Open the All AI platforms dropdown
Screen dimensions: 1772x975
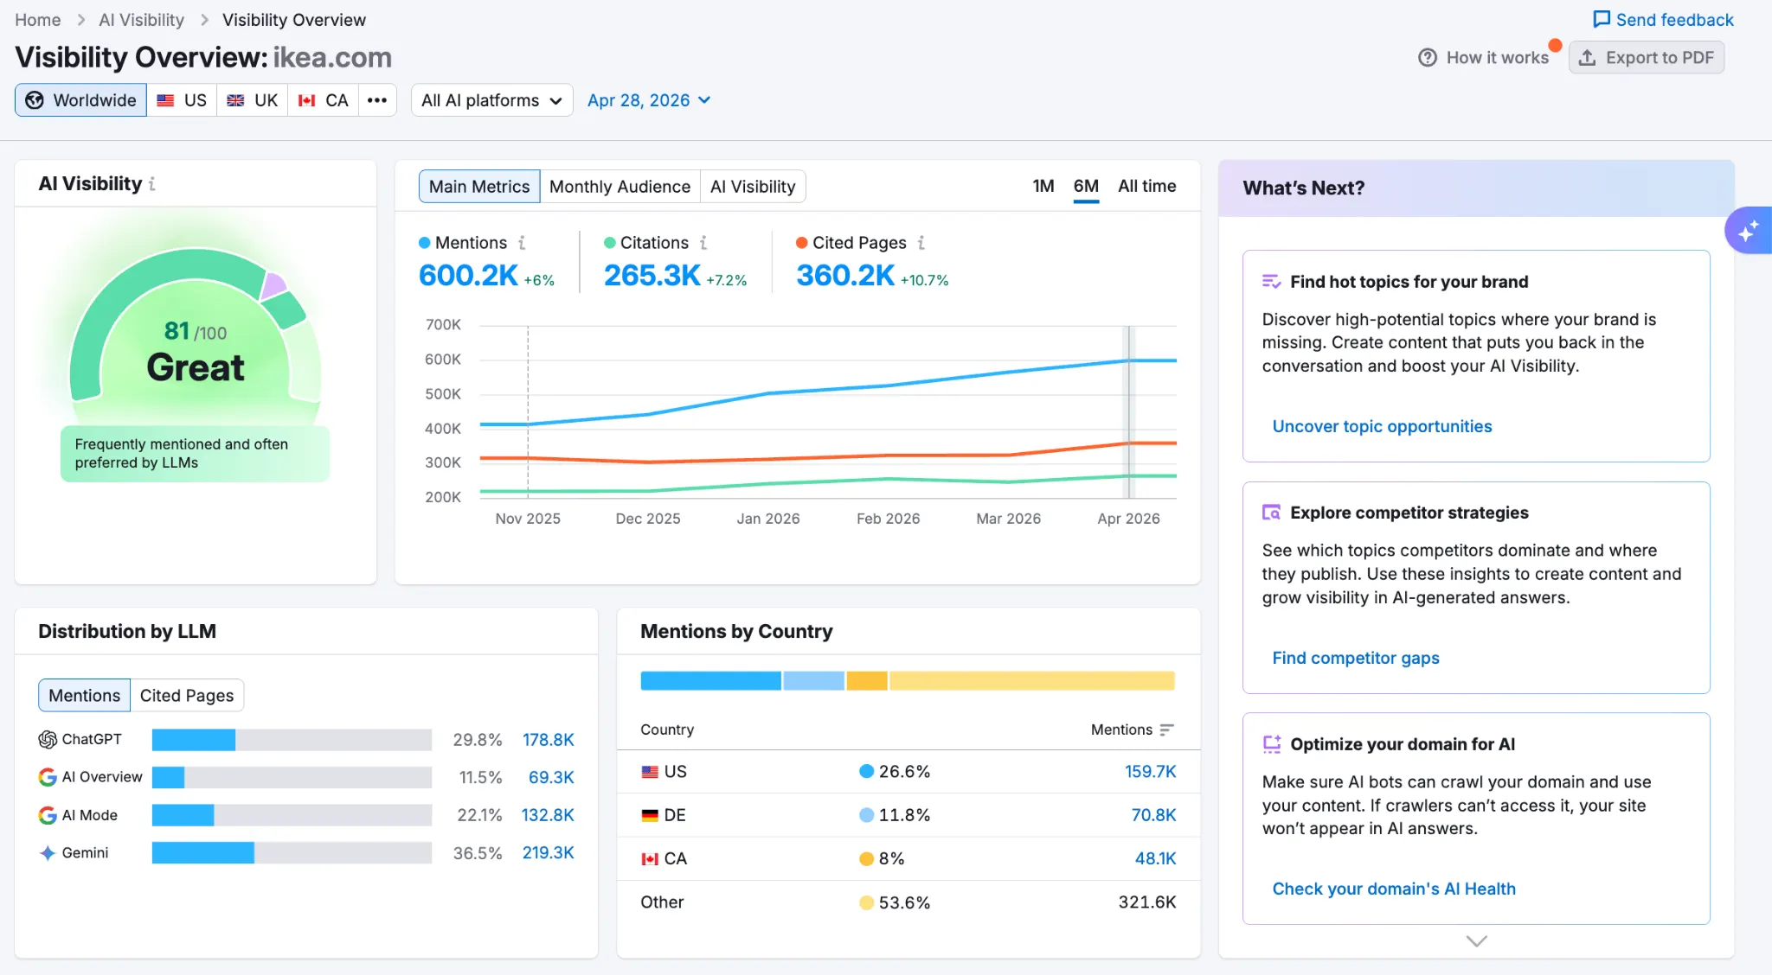click(x=491, y=100)
